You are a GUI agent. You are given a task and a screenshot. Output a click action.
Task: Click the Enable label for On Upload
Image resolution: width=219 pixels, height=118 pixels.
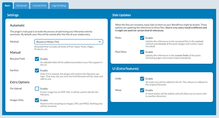pyautogui.click(x=44, y=89)
